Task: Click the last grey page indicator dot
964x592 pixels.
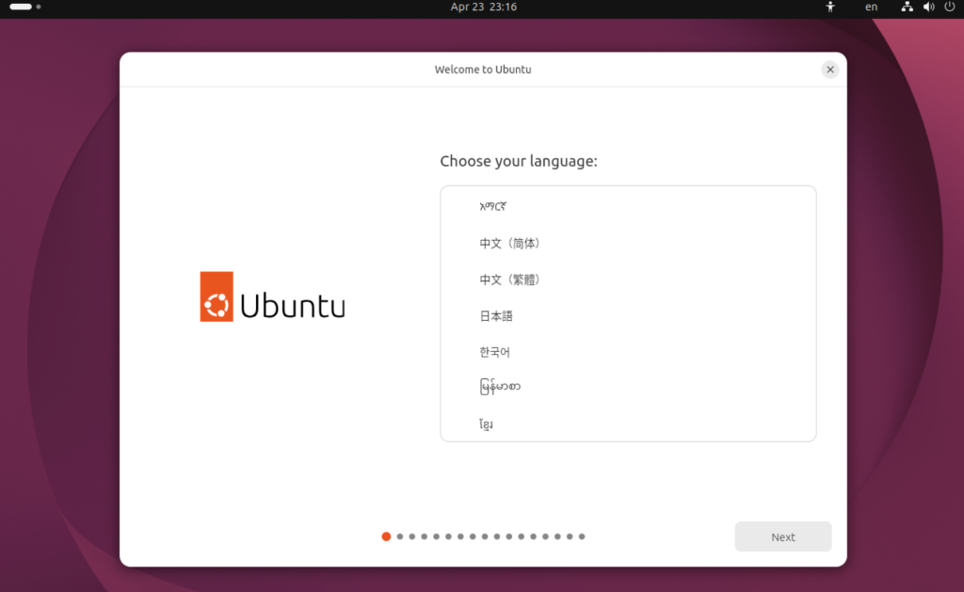Action: click(582, 536)
